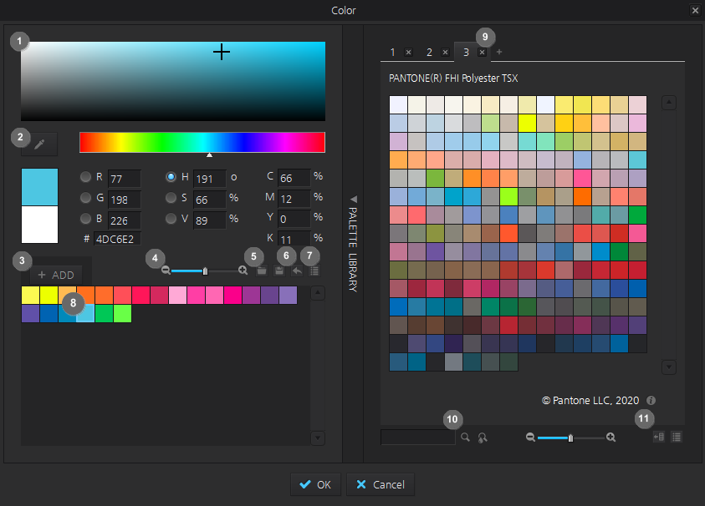This screenshot has width=705, height=506.
Task: Click the Y yellow field showing 0
Action: tap(294, 219)
